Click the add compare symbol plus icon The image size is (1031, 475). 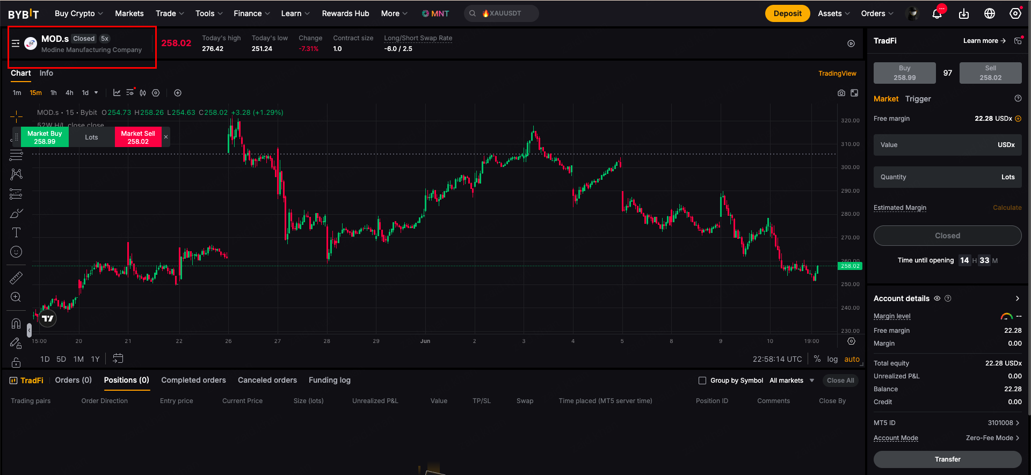click(178, 93)
